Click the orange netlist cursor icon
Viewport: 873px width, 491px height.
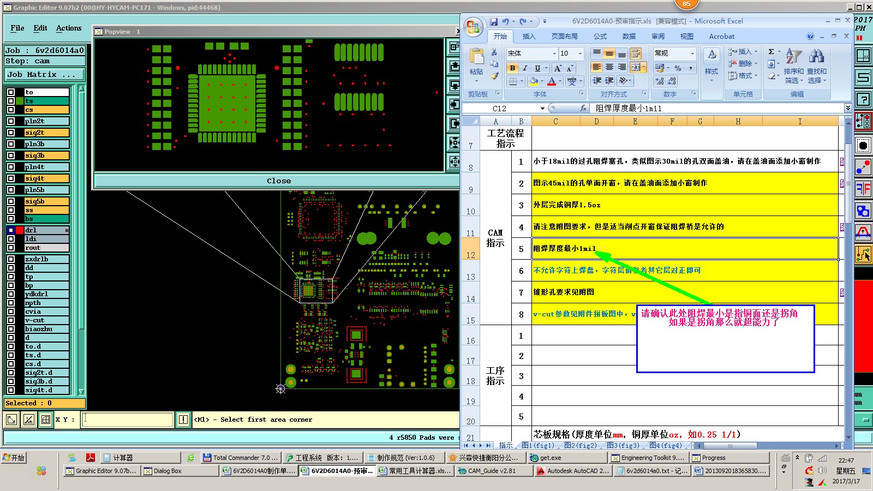pos(863,254)
